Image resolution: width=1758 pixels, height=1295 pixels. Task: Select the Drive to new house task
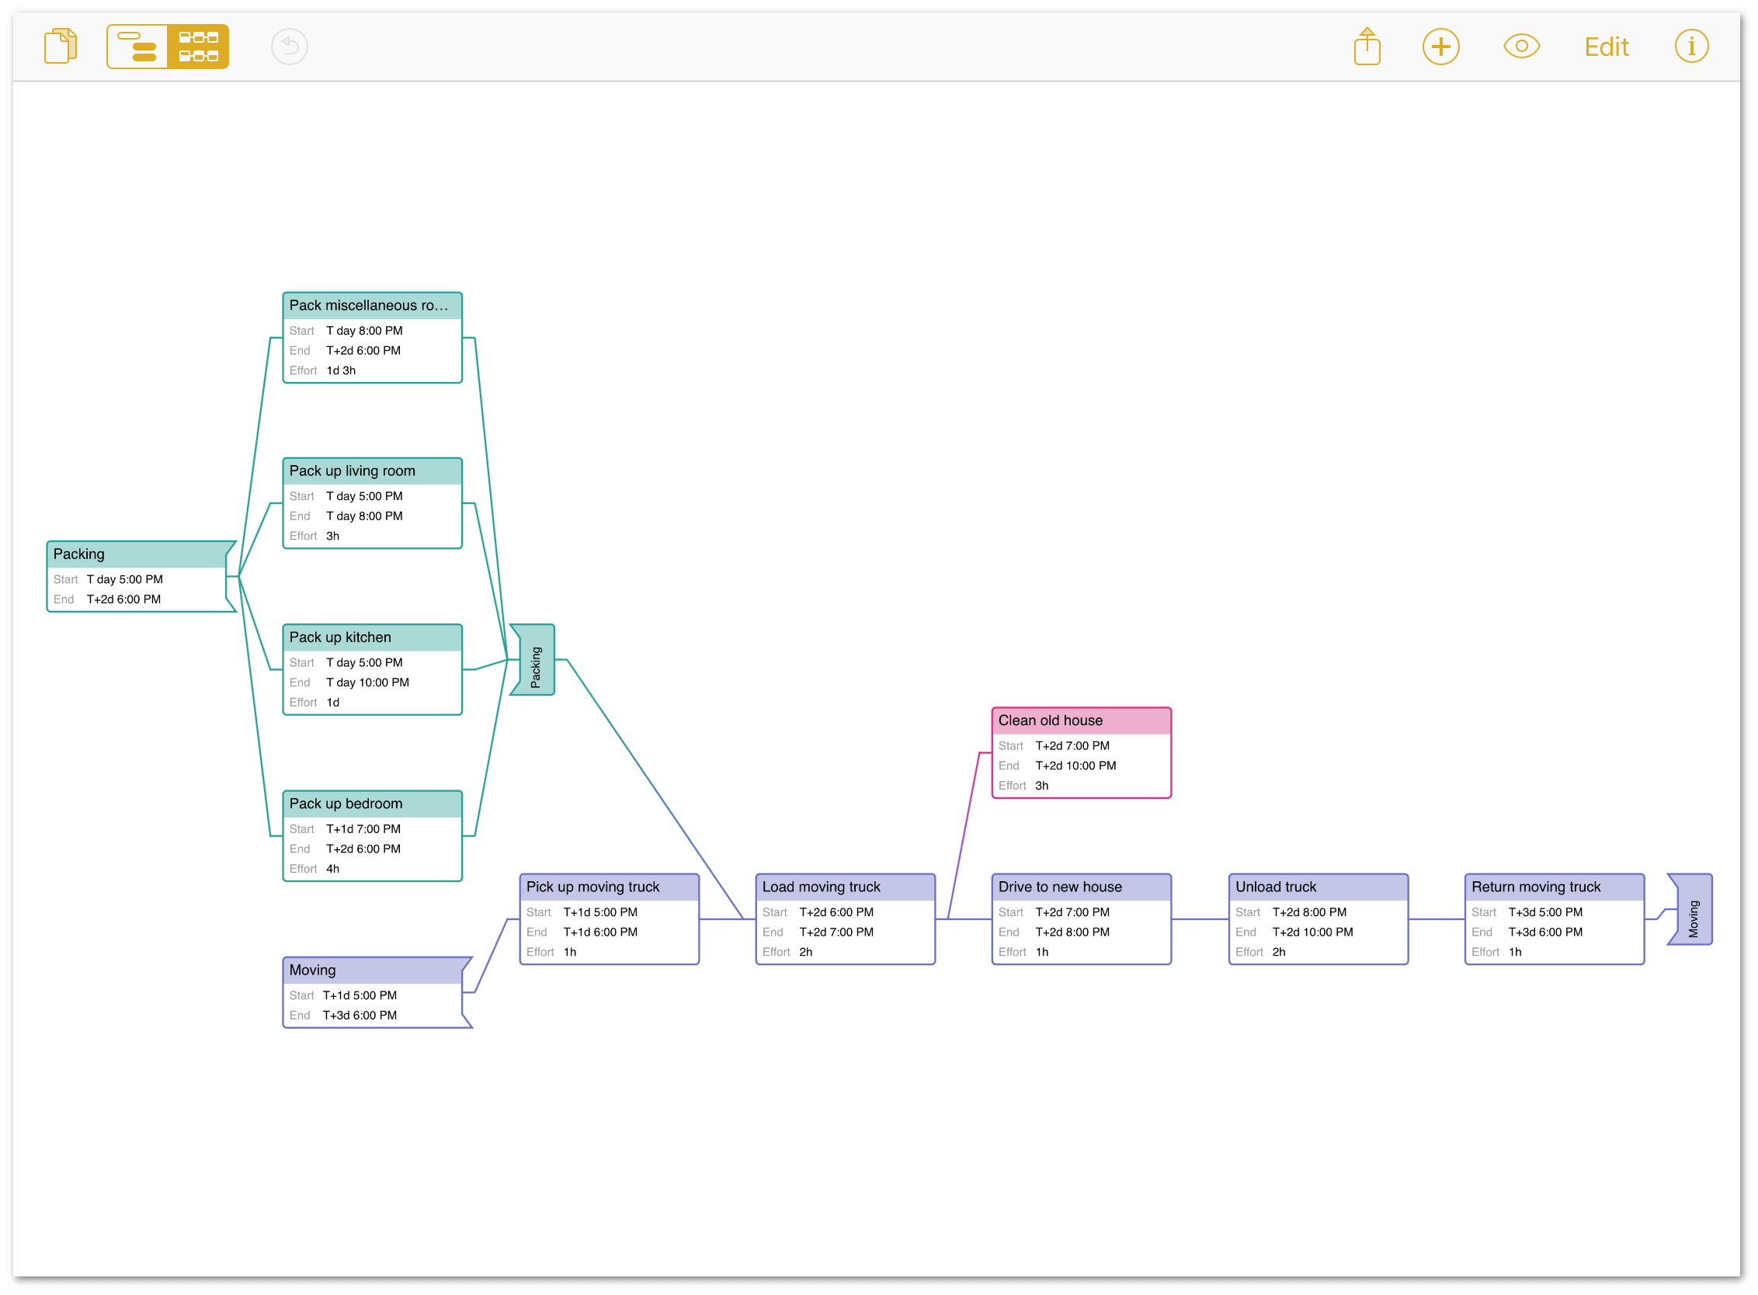[1082, 919]
